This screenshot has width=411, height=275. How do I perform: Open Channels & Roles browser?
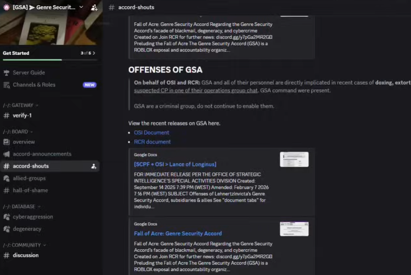(34, 85)
